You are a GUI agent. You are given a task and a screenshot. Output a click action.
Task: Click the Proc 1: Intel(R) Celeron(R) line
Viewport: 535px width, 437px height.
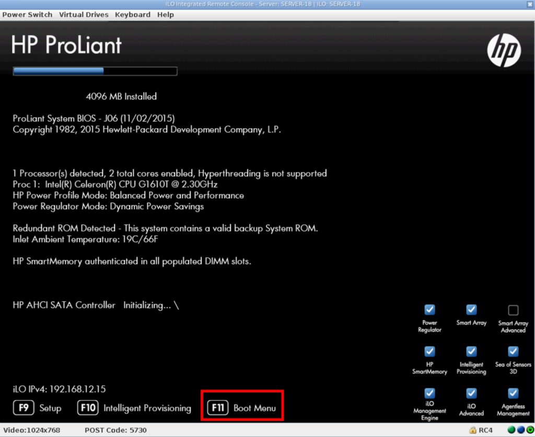[x=115, y=184]
